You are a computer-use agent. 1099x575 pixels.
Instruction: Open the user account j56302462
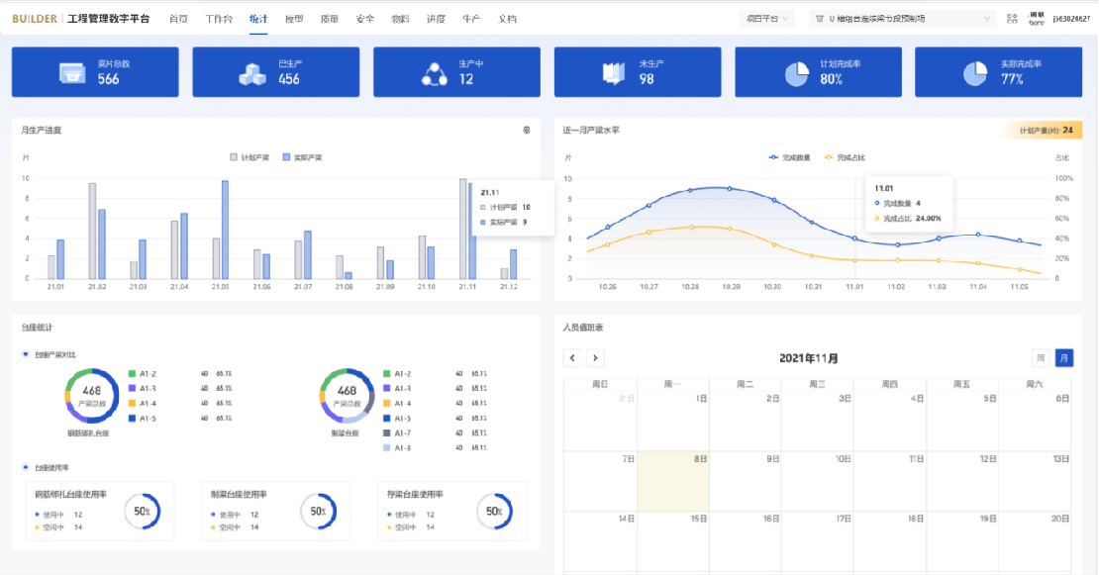click(x=1071, y=19)
